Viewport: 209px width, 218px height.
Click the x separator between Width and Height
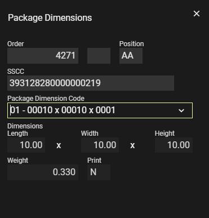132,145
